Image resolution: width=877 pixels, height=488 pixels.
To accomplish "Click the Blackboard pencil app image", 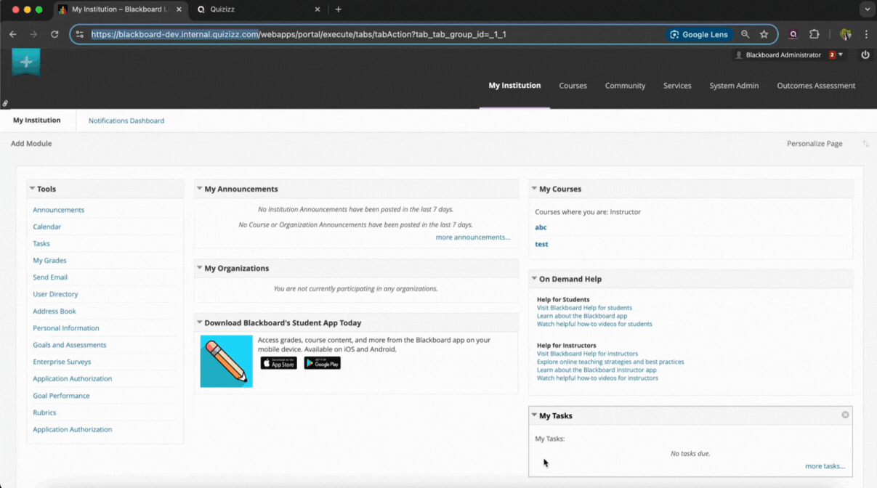I will coord(227,361).
